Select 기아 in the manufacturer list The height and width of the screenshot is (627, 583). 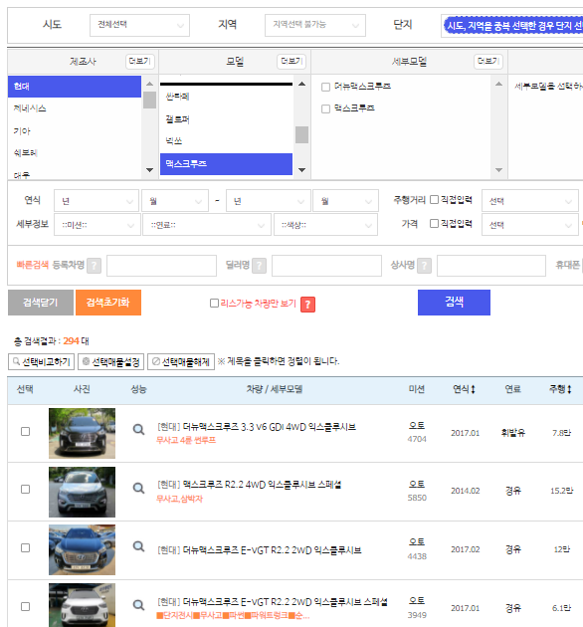tap(75, 130)
